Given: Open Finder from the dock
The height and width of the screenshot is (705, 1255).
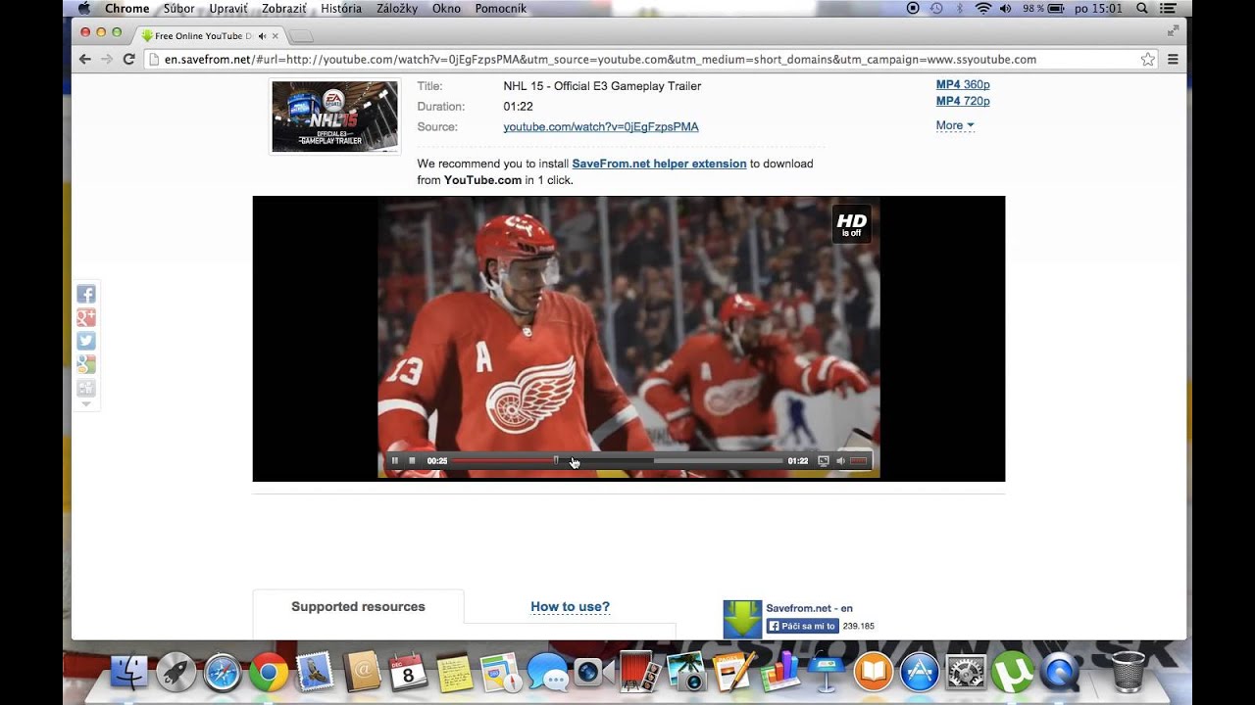Looking at the screenshot, I should coord(129,672).
